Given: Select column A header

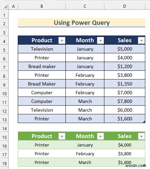Looking at the screenshot, I should [13, 6].
